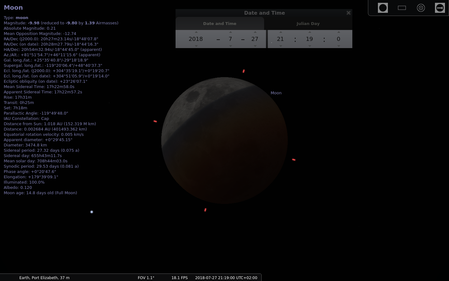Image resolution: width=449 pixels, height=281 pixels.
Task: Select the Date and Time tab
Action: click(x=220, y=23)
